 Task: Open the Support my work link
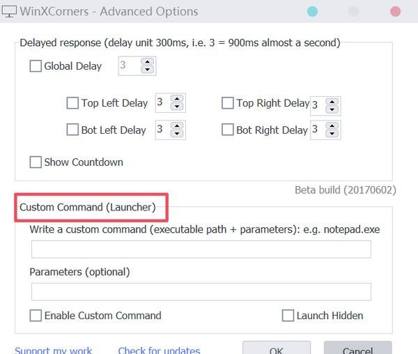click(x=53, y=350)
